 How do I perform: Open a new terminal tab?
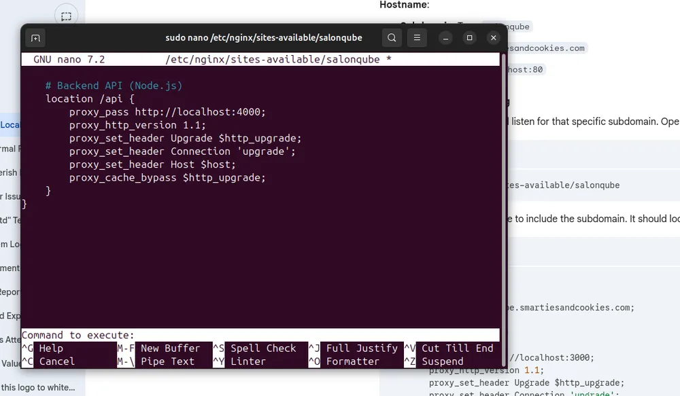(35, 38)
